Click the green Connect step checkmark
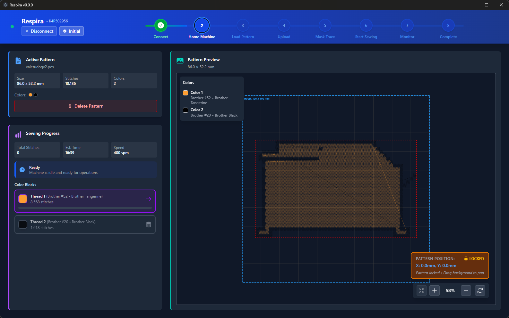This screenshot has height=318, width=509. (x=161, y=25)
